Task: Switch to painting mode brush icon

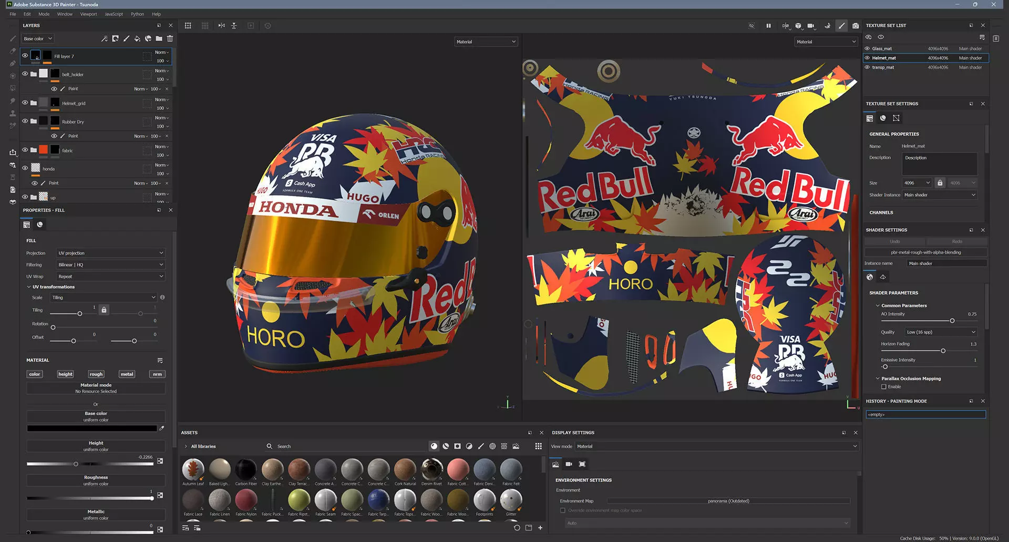Action: pos(841,25)
